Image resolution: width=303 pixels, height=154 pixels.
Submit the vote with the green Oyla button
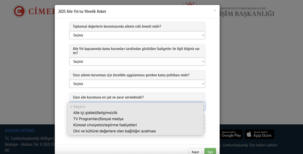210,152
